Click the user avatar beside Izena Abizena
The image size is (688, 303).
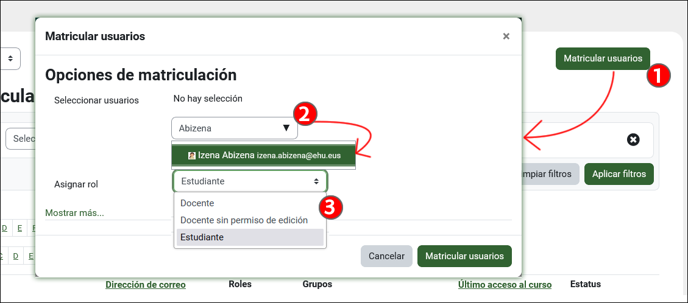[192, 156]
